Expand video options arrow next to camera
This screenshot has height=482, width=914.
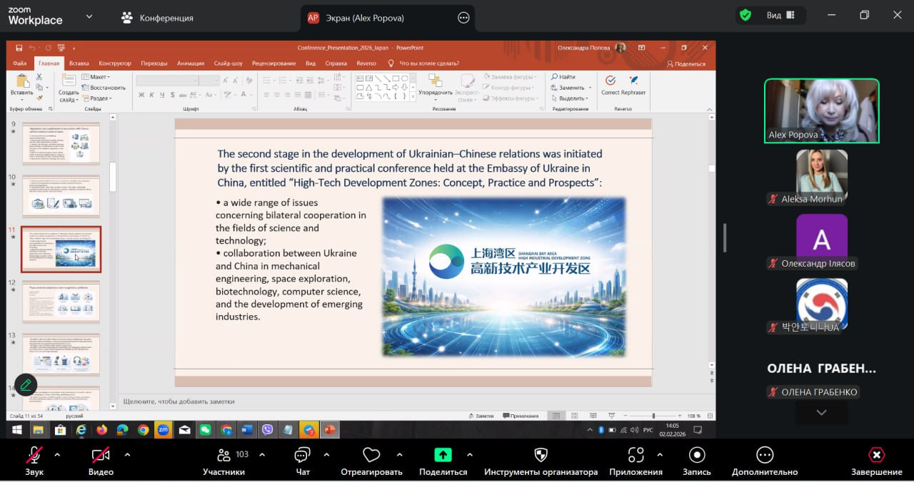127,454
